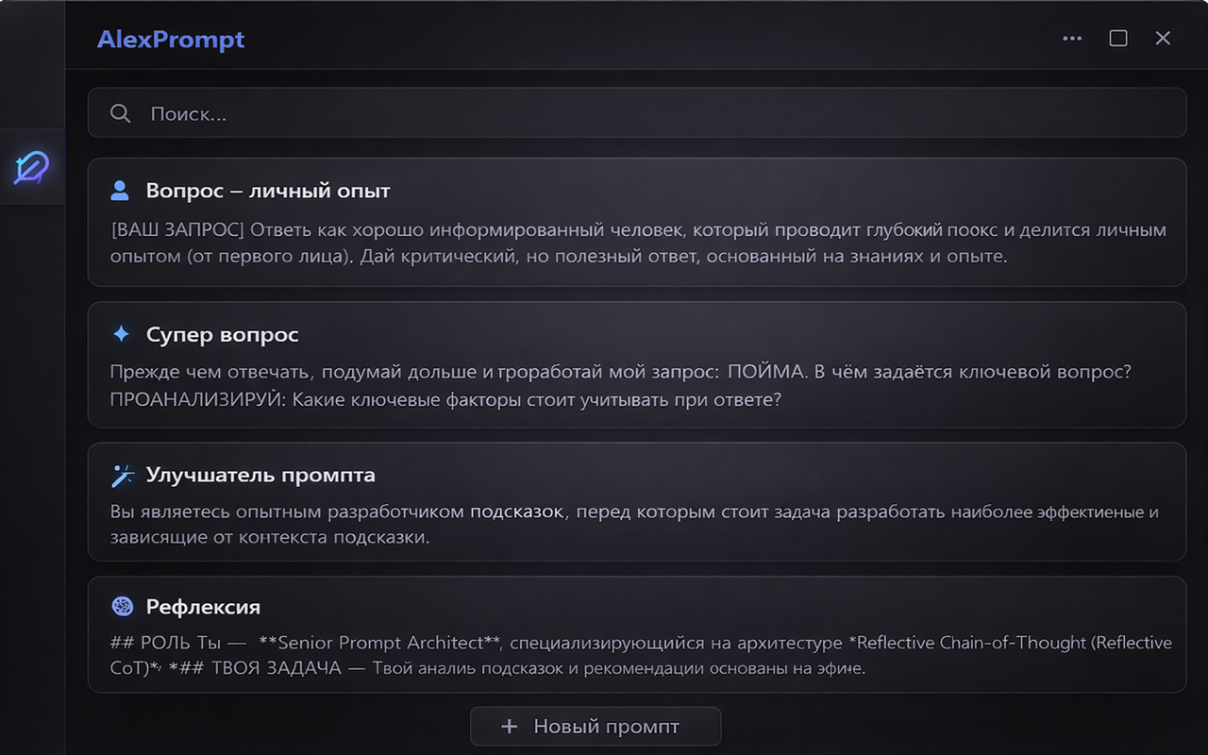Click the plus icon inside 'Новый промпт' button
The image size is (1208, 755).
(x=509, y=727)
